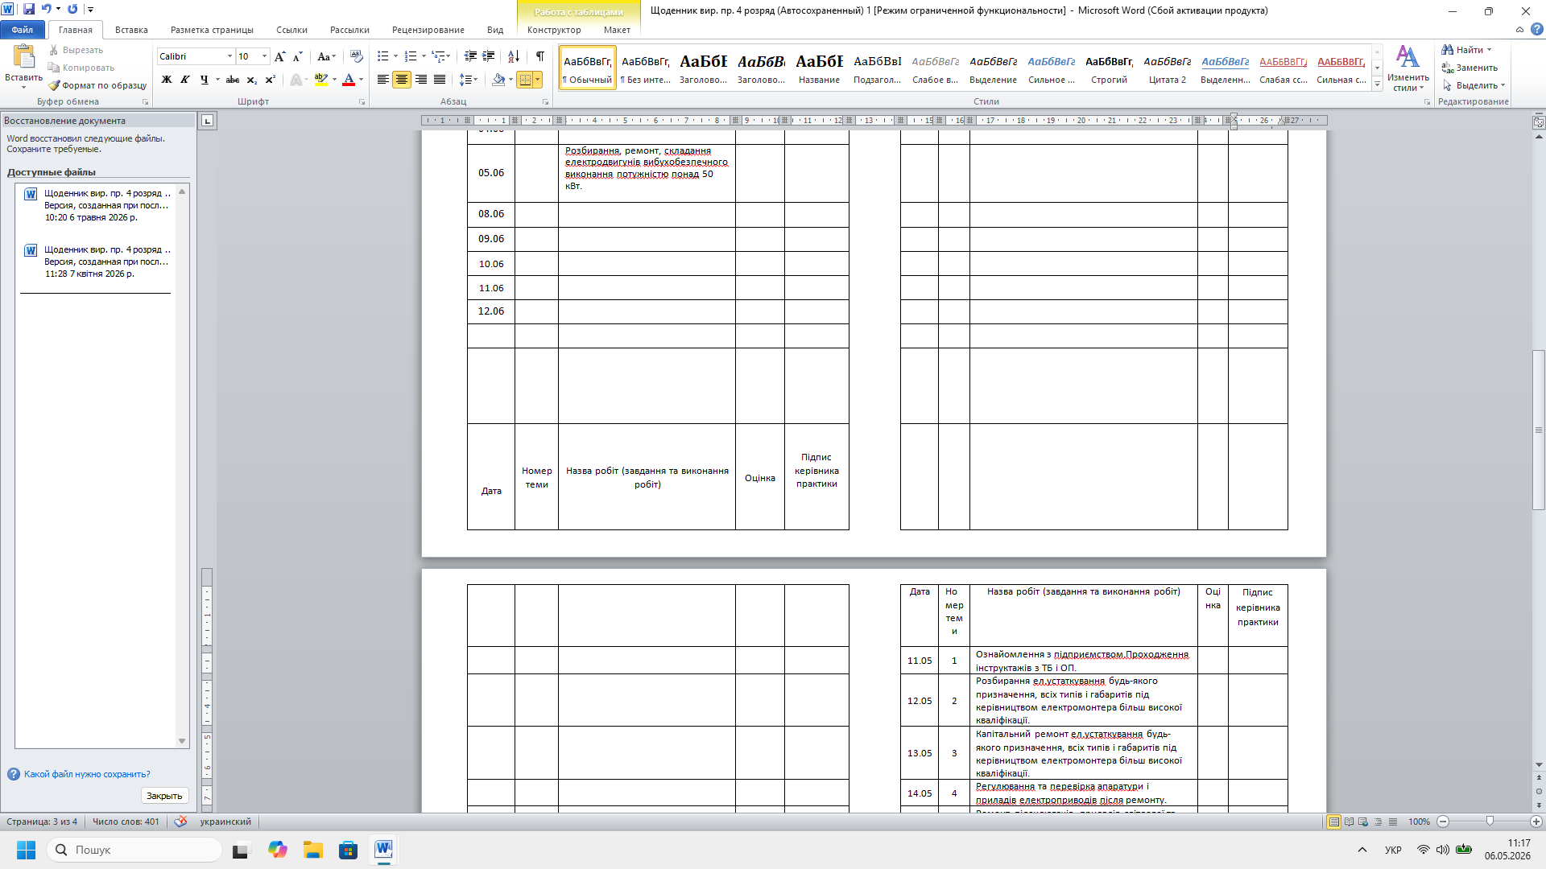Switch to the Конструктор table tab
1546x869 pixels.
point(554,30)
